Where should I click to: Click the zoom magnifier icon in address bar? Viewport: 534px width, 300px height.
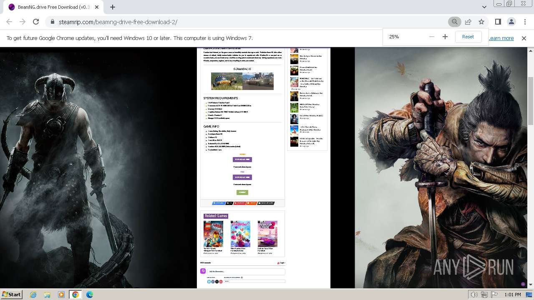point(455,22)
